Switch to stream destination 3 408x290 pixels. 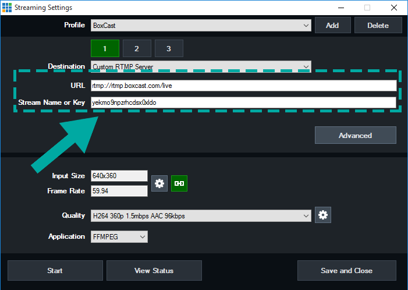tap(169, 48)
